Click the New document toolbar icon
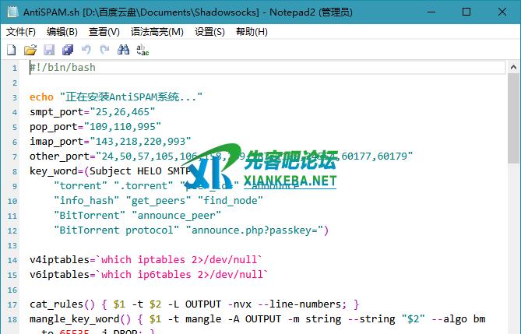The width and height of the screenshot is (521, 334). (11, 50)
